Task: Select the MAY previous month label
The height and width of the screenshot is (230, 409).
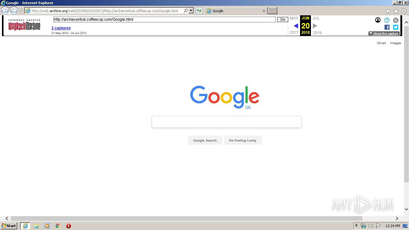Action: 294,18
